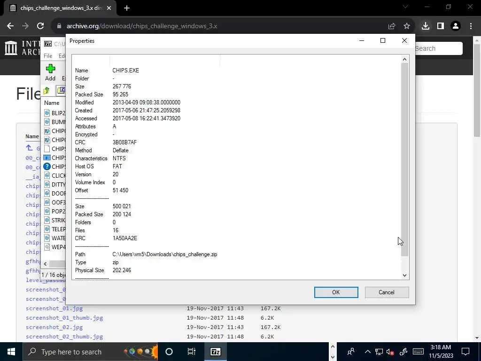Click the browser back arrow

tap(10, 26)
